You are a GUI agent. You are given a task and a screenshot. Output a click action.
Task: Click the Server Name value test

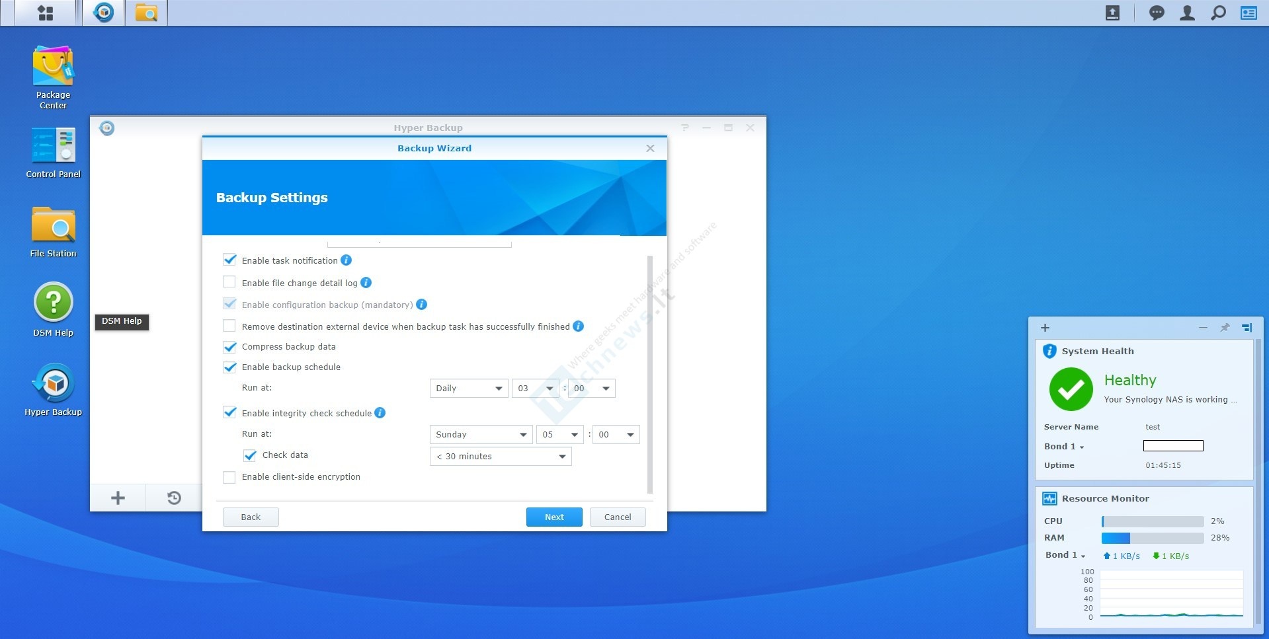1153,427
